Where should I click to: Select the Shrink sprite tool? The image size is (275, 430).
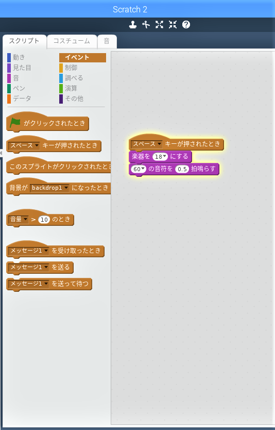173,25
